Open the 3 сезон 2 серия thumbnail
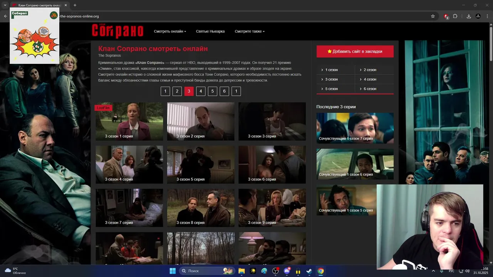Viewport: 493px width, 277px height. point(201,121)
